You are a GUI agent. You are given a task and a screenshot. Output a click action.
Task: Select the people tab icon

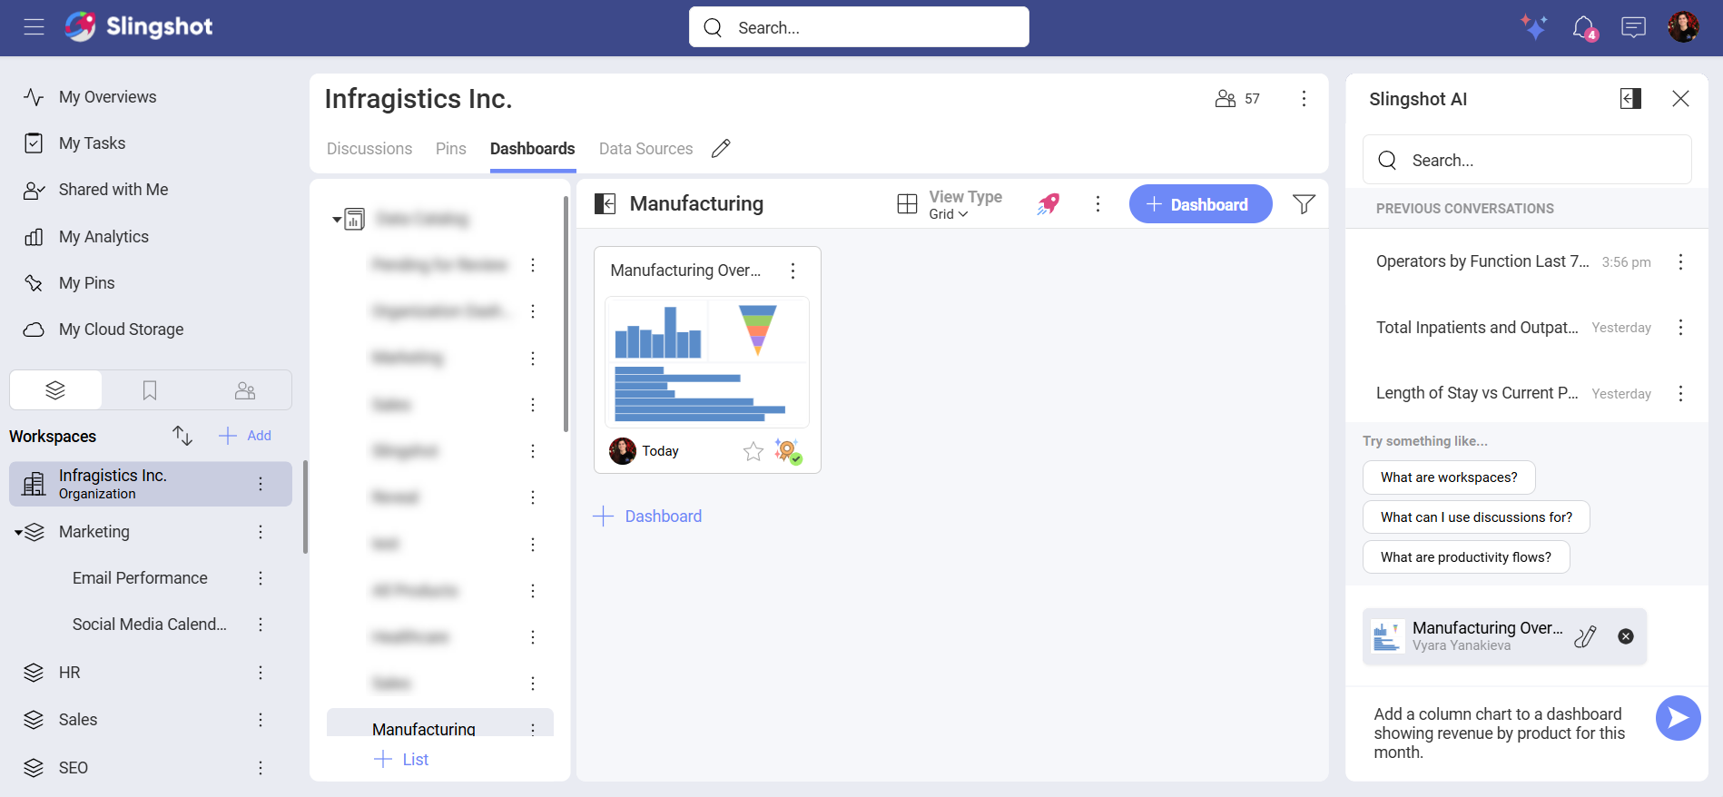pos(245,390)
